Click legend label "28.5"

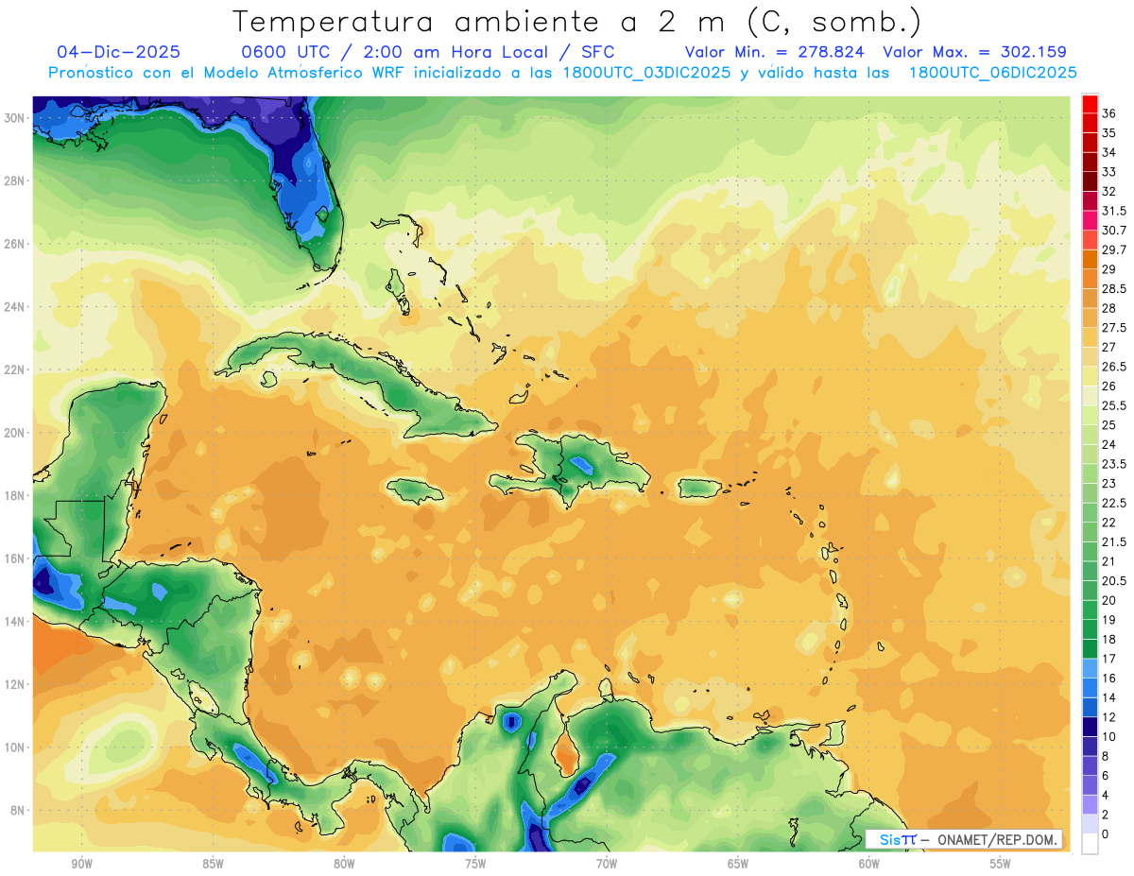1114,288
